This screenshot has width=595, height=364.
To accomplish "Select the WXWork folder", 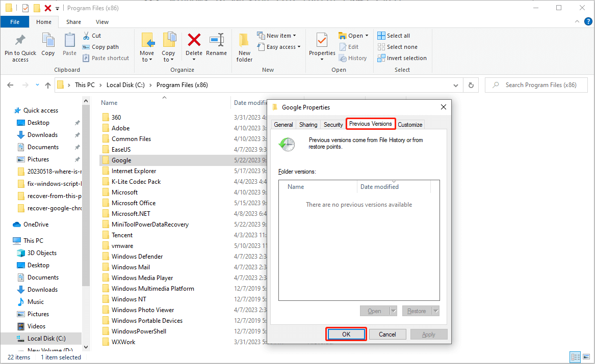I will 123,342.
